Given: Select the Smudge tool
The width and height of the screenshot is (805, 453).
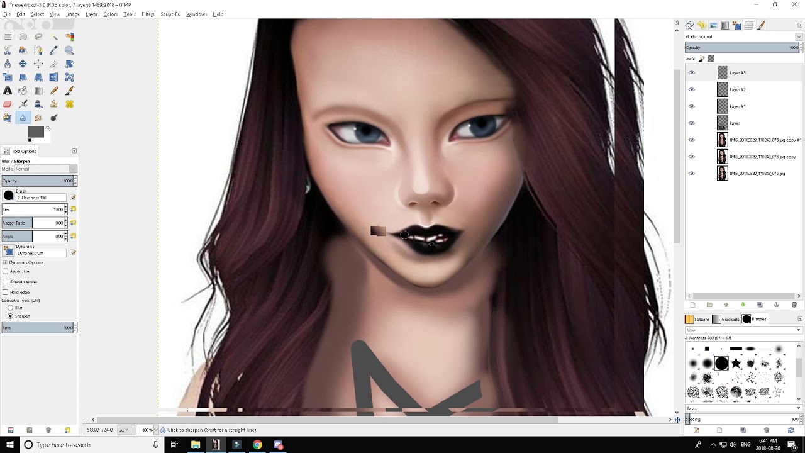Looking at the screenshot, I should 38,118.
